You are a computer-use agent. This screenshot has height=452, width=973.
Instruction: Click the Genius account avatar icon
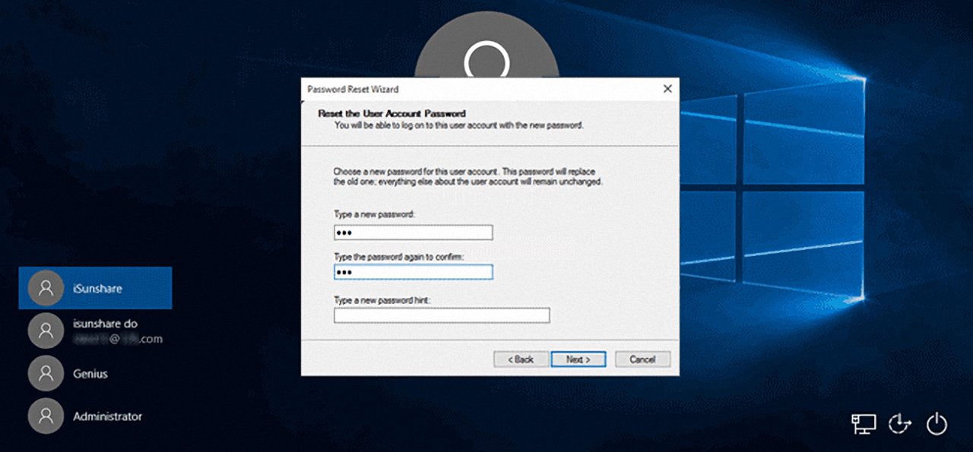click(x=47, y=373)
